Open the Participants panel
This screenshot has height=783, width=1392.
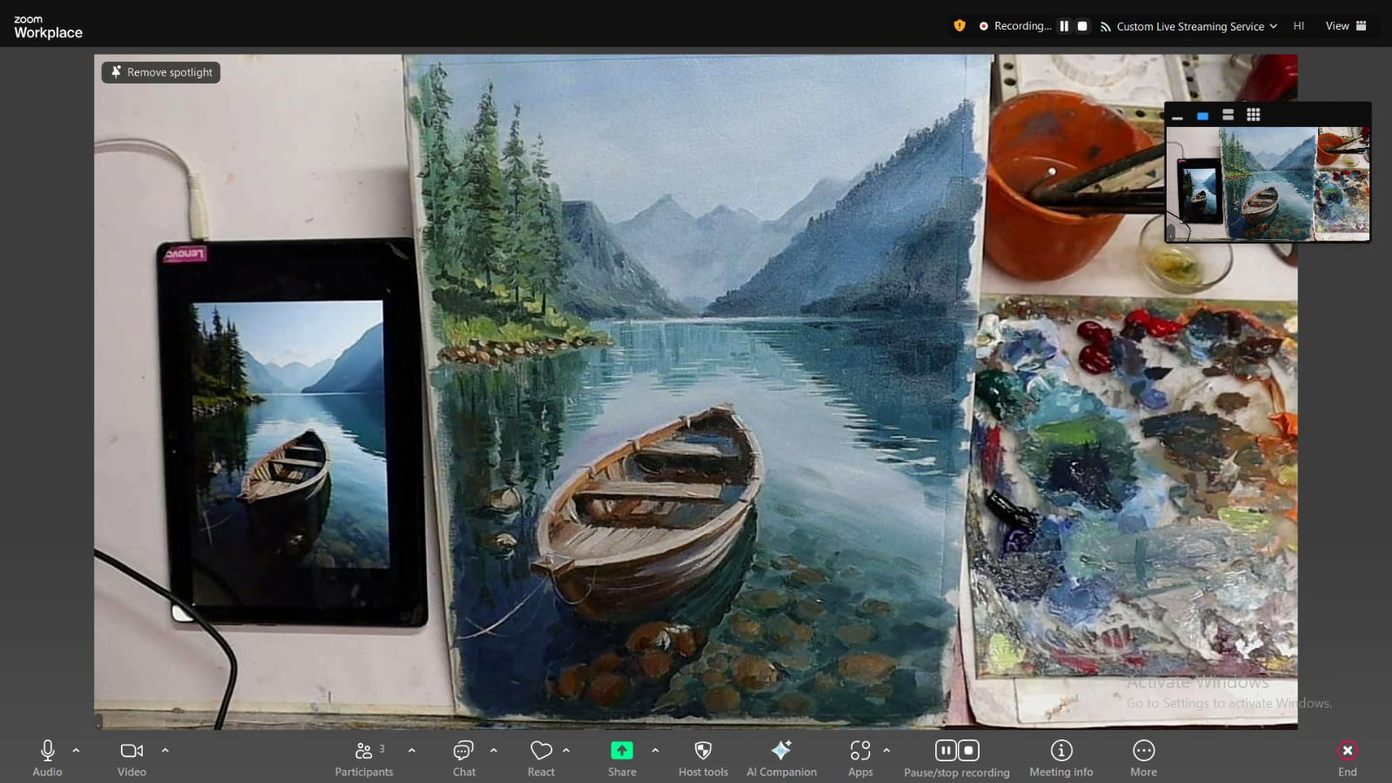click(364, 758)
